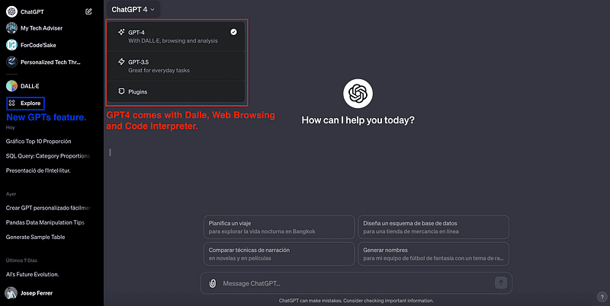Click the Explore label in sidebar
The image size is (610, 306).
(30, 104)
